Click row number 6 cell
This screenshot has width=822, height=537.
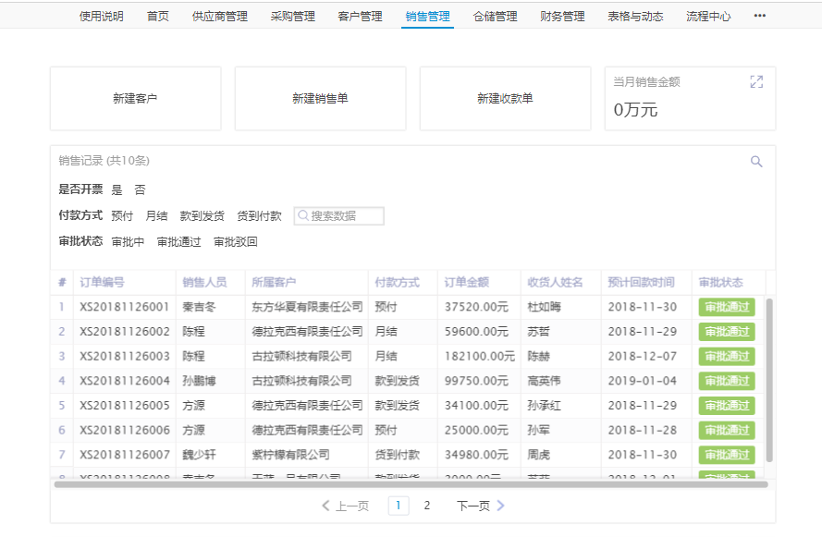click(62, 430)
